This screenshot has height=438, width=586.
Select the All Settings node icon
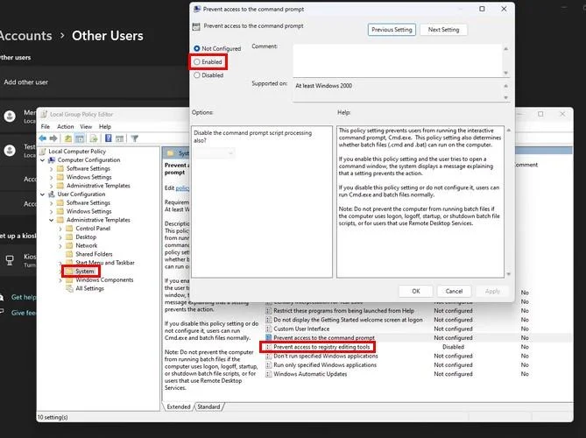[x=69, y=288]
